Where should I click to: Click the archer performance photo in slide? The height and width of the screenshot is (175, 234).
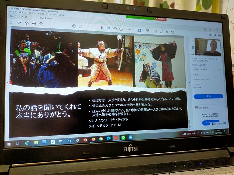[105, 61]
